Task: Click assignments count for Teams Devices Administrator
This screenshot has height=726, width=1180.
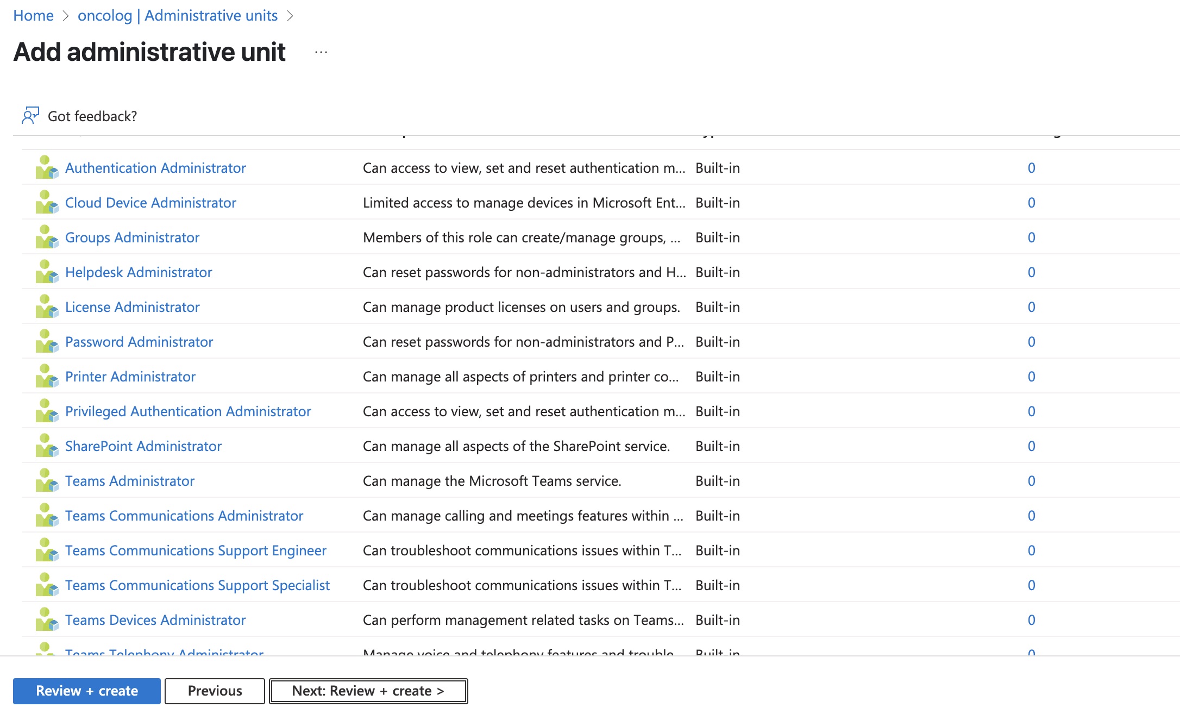Action: click(x=1031, y=620)
